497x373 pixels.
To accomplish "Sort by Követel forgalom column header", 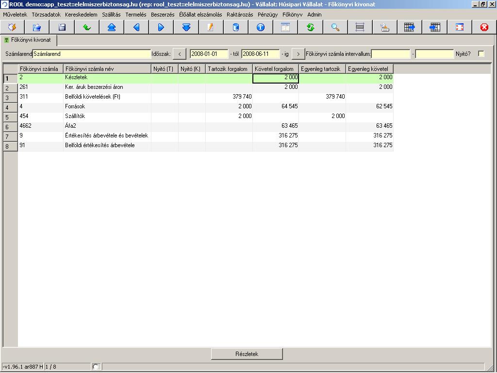I will (275, 69).
